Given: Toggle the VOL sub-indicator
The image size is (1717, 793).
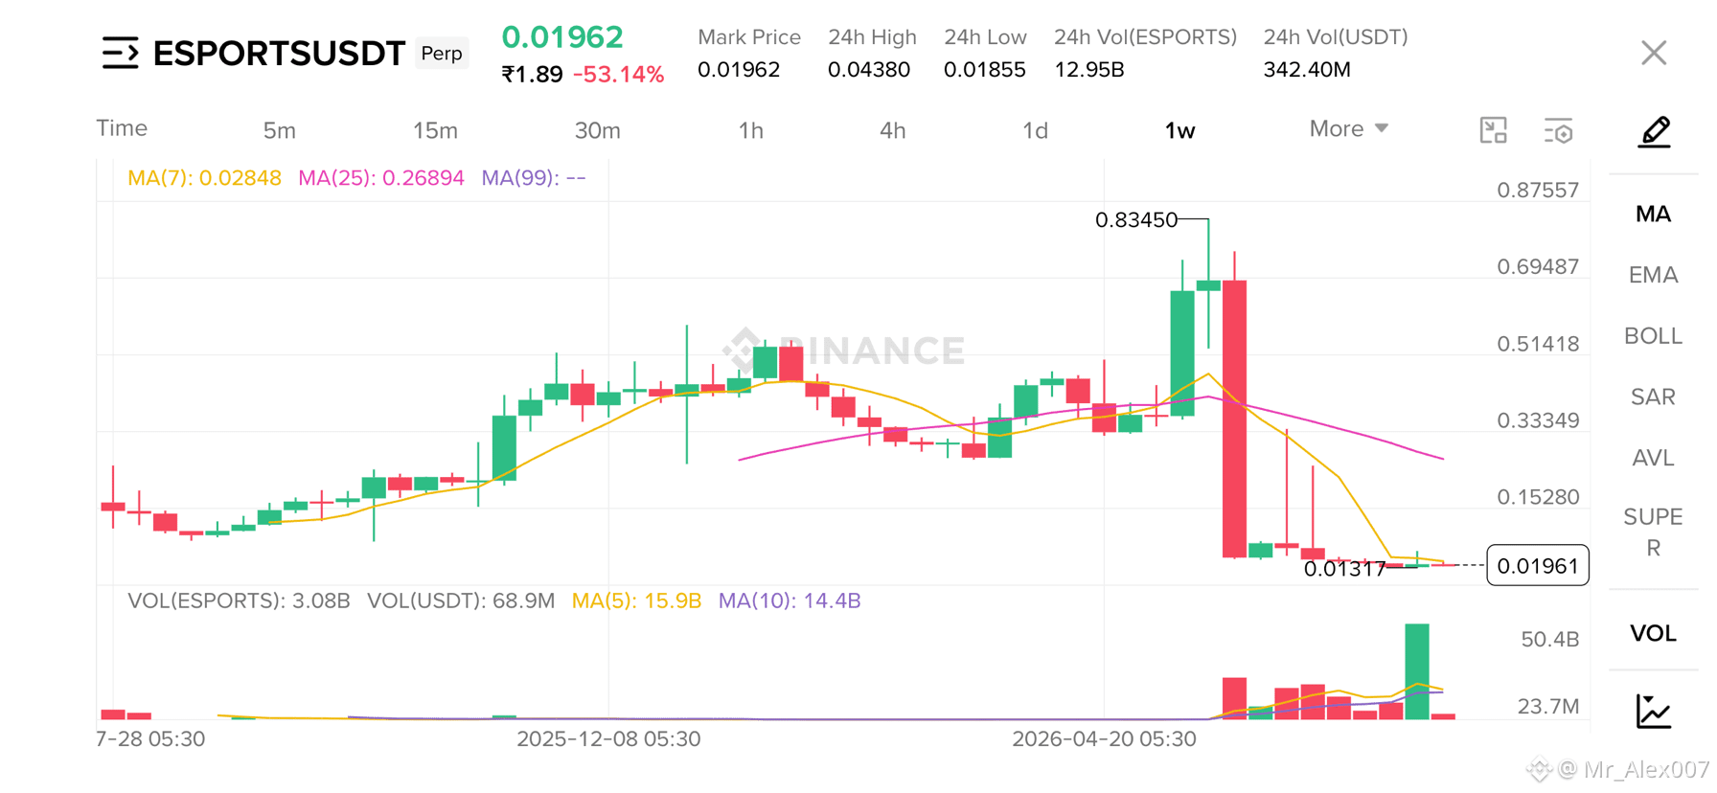Looking at the screenshot, I should pos(1653,633).
